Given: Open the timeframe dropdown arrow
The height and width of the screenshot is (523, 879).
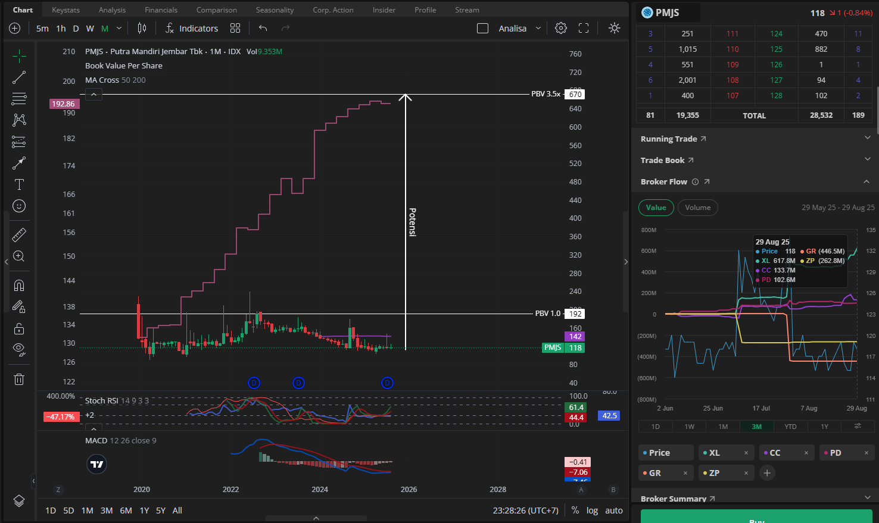Looking at the screenshot, I should pos(119,28).
